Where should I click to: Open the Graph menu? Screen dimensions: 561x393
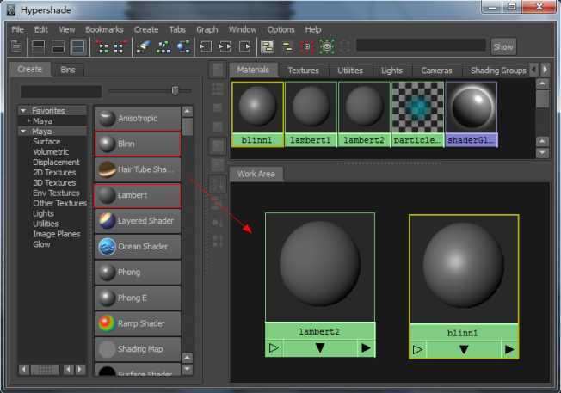click(x=207, y=29)
